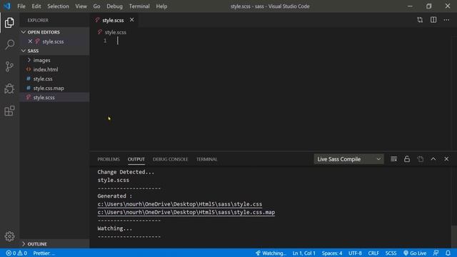
Task: Close the bottom output panel
Action: coord(446,159)
